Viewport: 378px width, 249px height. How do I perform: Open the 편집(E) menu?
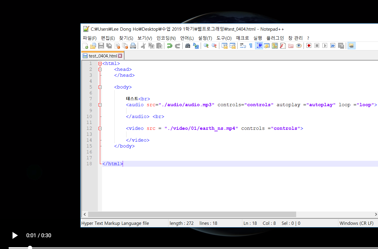click(x=108, y=38)
